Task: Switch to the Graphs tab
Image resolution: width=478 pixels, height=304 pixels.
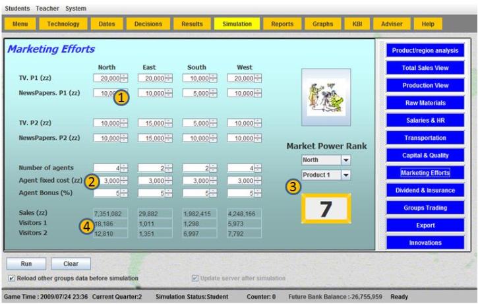Action: click(x=322, y=24)
